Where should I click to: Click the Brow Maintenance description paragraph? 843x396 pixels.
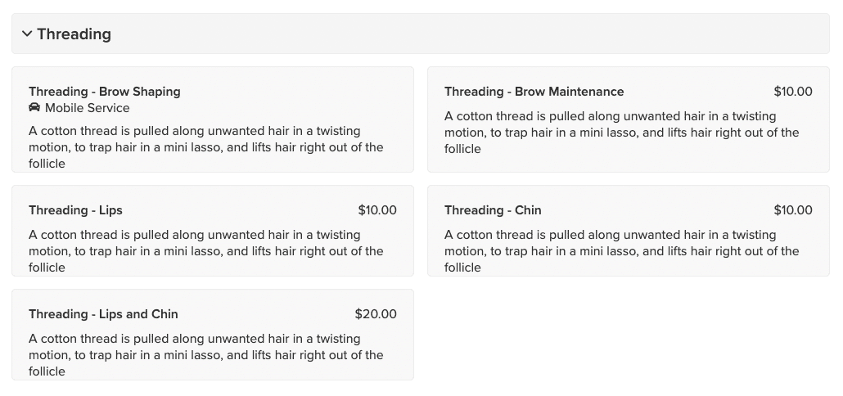[621, 133]
